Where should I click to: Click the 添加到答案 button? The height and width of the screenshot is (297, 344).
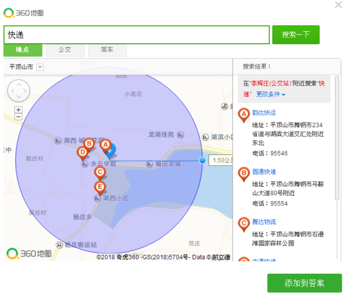click(305, 283)
